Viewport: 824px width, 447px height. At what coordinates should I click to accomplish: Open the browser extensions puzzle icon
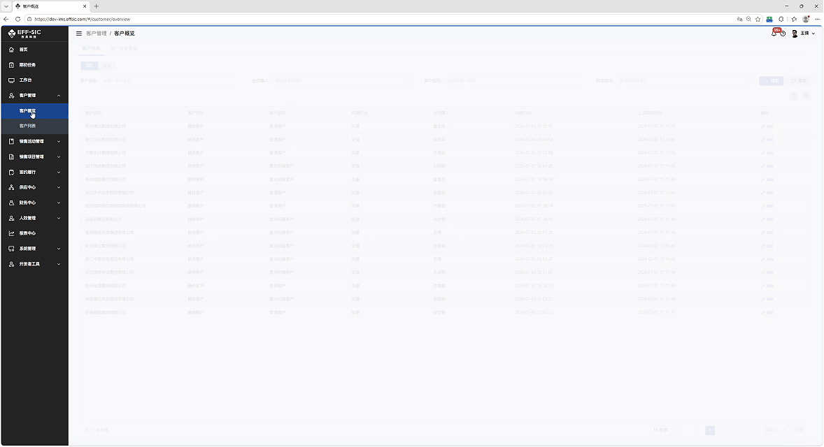[781, 19]
